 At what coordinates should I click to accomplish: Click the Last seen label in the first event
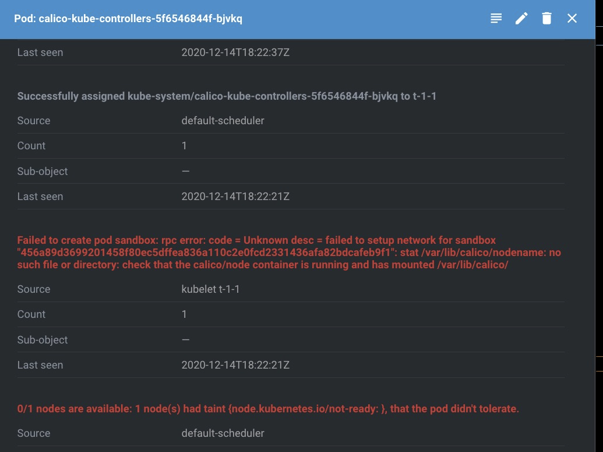click(40, 52)
